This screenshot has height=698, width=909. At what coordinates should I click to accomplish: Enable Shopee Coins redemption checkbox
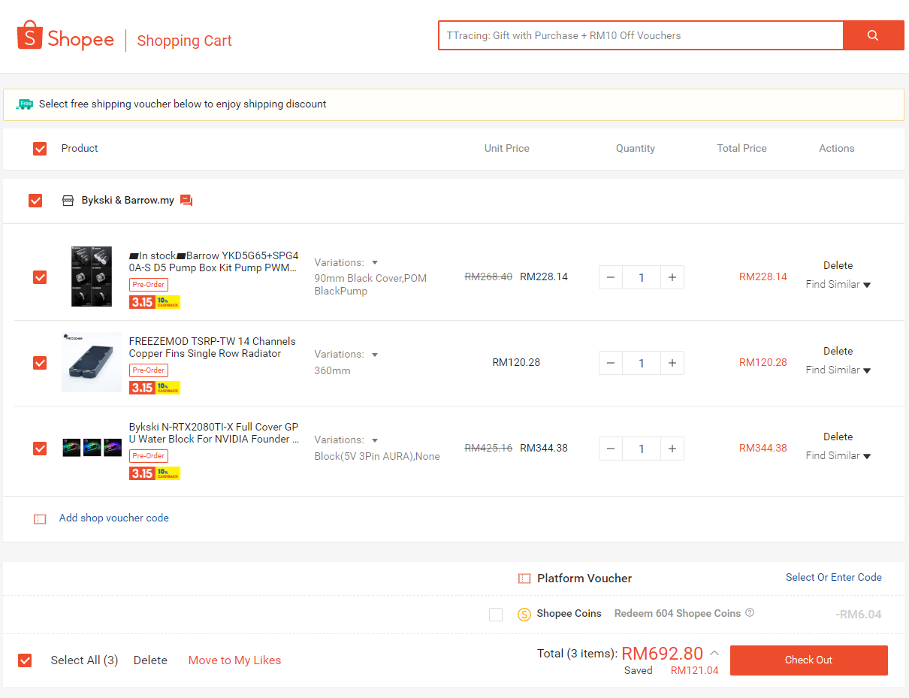click(x=496, y=614)
